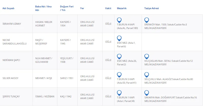Click the SELVER AKSOY name cell

coord(10,78)
